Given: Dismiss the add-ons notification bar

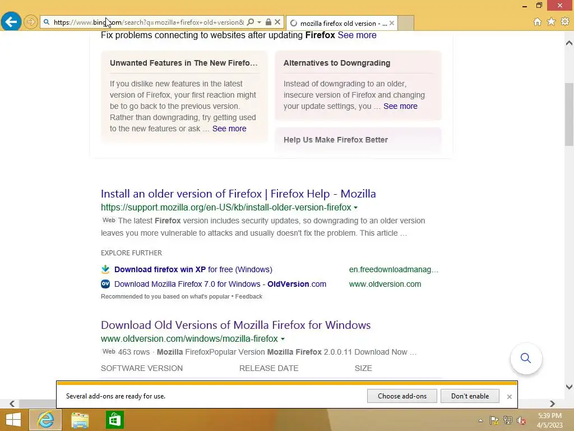Looking at the screenshot, I should click(509, 397).
